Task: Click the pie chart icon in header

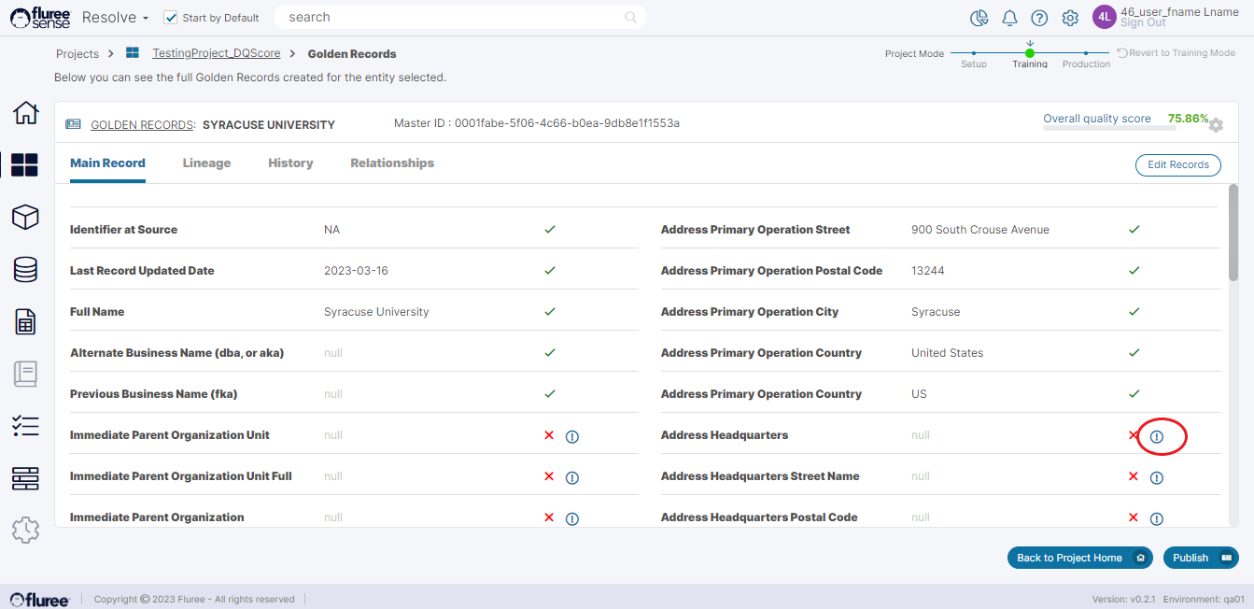Action: pos(979,18)
